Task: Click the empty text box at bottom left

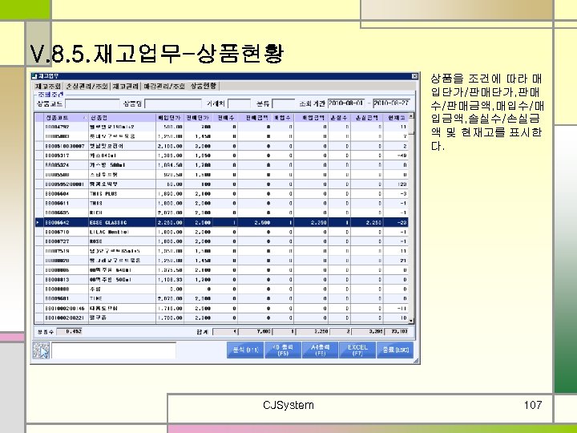Action: 113,350
